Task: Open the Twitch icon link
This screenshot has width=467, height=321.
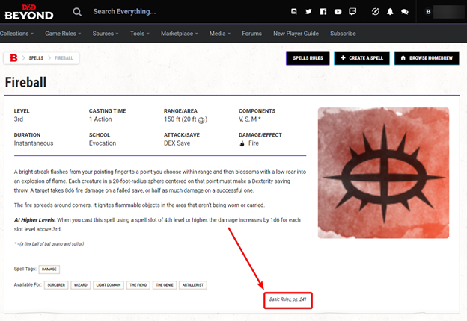Action: tap(352, 12)
